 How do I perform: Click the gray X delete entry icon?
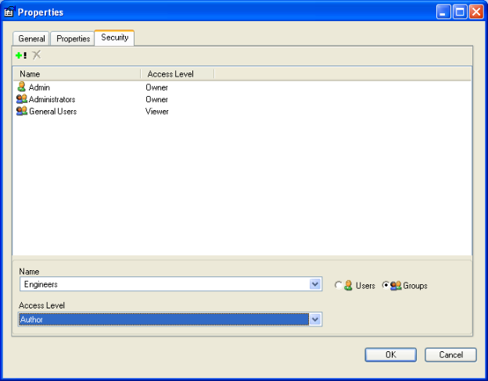click(x=36, y=55)
